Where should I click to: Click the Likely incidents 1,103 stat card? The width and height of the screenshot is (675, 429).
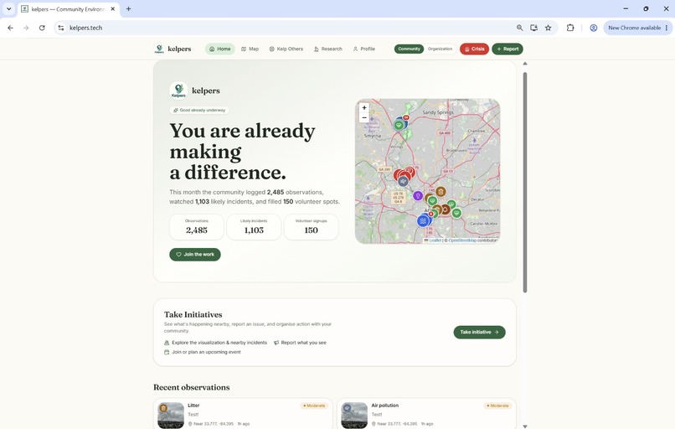(254, 226)
